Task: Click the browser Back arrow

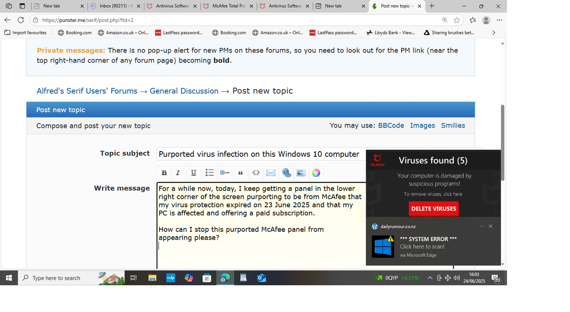Action: point(7,20)
